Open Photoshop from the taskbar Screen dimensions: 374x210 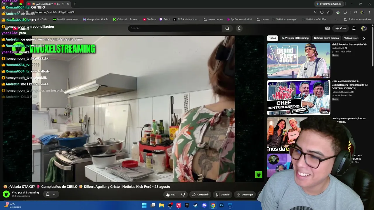221,205
